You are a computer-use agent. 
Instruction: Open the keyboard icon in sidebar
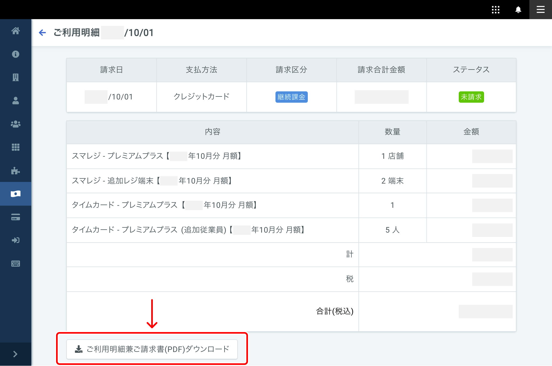pyautogui.click(x=16, y=264)
